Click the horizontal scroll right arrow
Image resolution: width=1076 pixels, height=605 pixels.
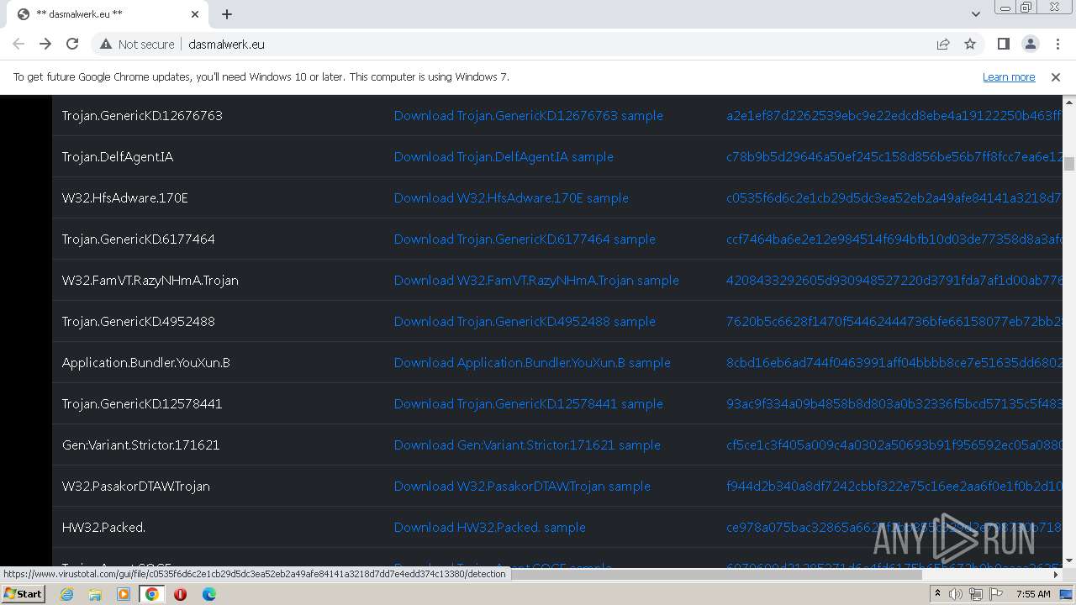click(x=1056, y=574)
